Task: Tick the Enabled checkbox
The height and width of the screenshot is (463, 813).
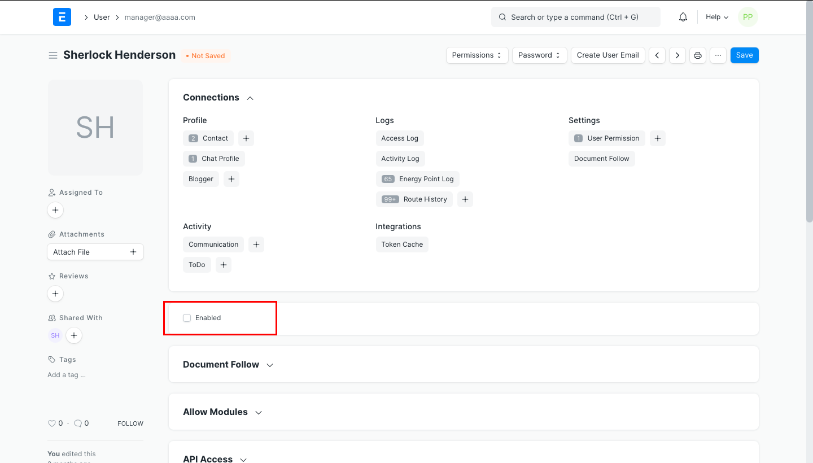Action: coord(187,318)
